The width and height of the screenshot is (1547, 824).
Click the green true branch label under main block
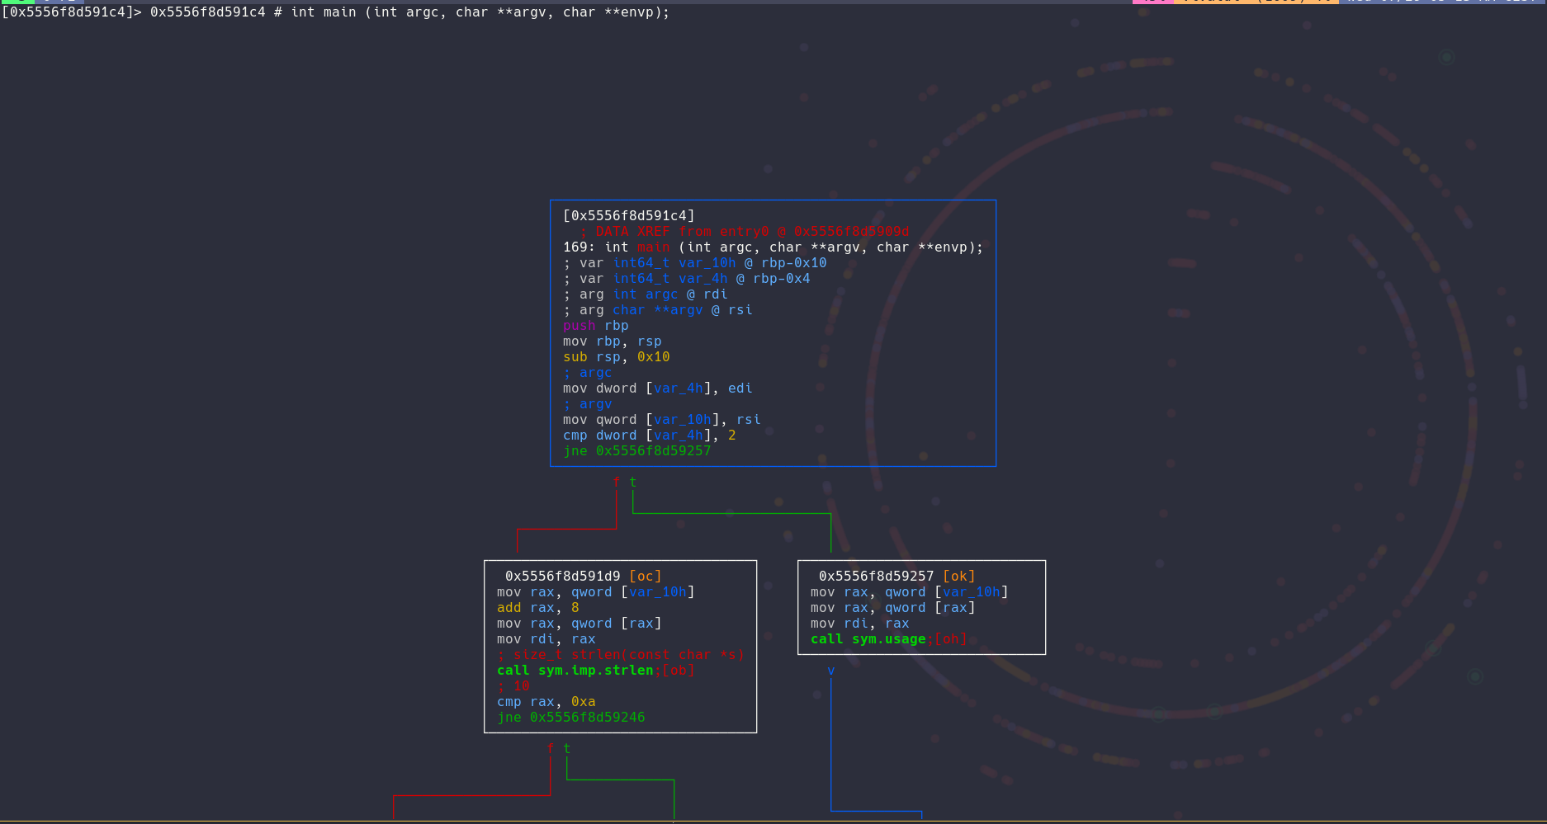point(633,483)
